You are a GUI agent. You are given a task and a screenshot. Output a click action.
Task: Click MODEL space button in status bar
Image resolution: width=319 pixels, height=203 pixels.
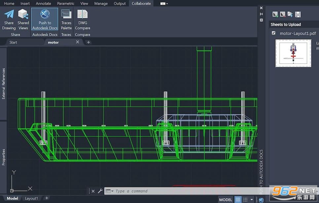tap(225, 200)
